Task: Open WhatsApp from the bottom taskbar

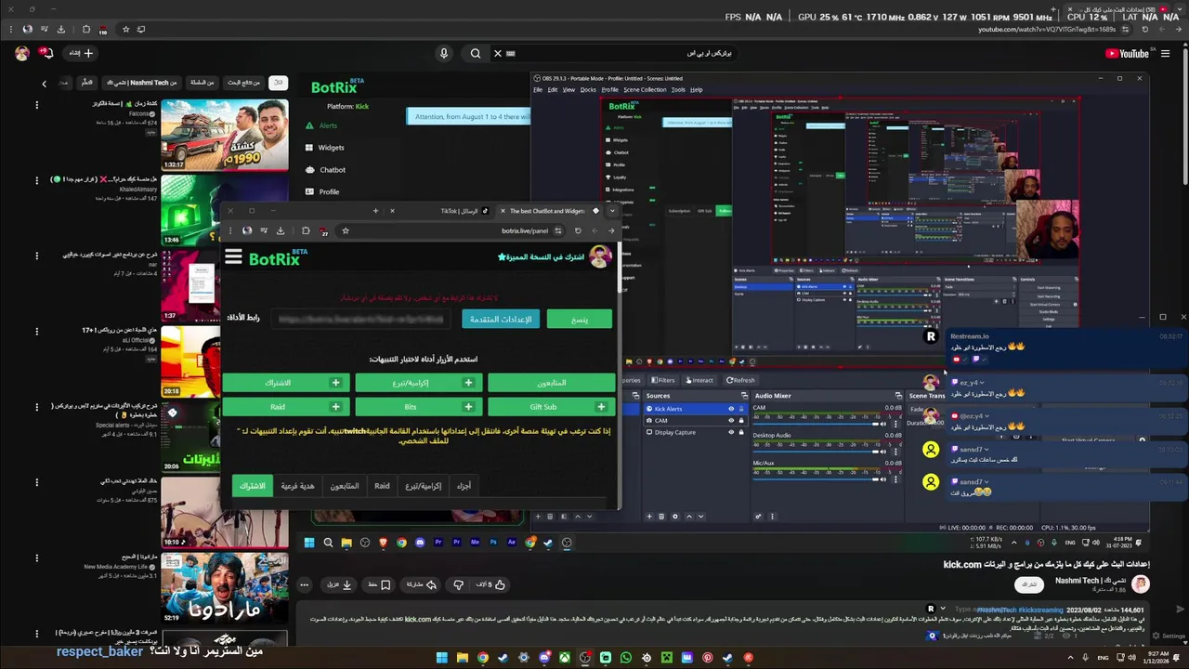Action: click(625, 658)
